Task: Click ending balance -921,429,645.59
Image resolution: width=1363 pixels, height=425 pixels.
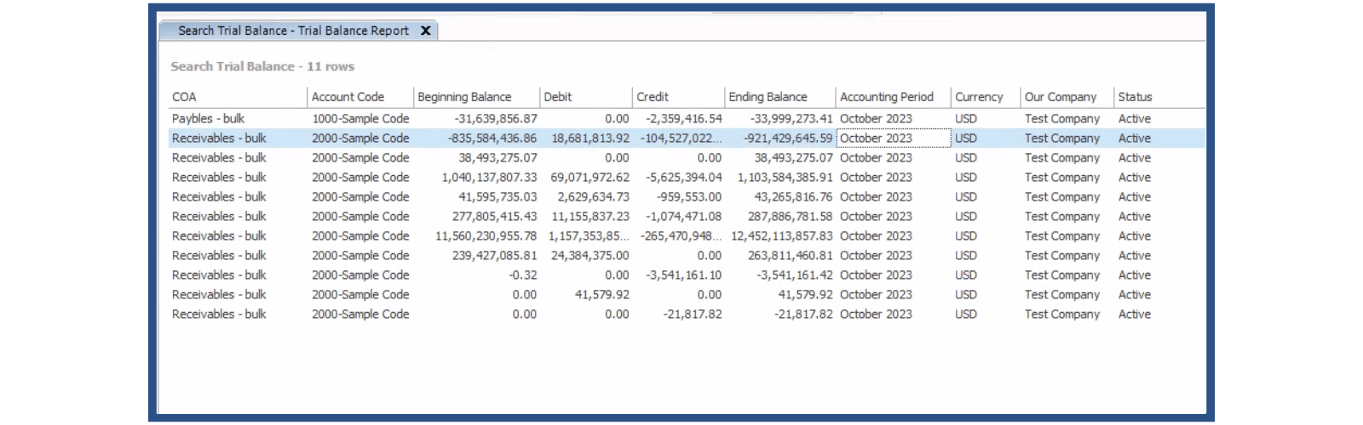Action: (x=788, y=139)
